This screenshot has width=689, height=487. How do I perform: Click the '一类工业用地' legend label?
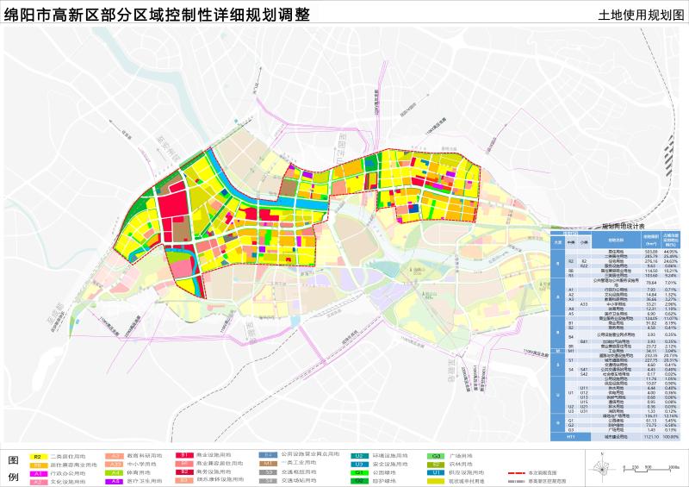[299, 463]
